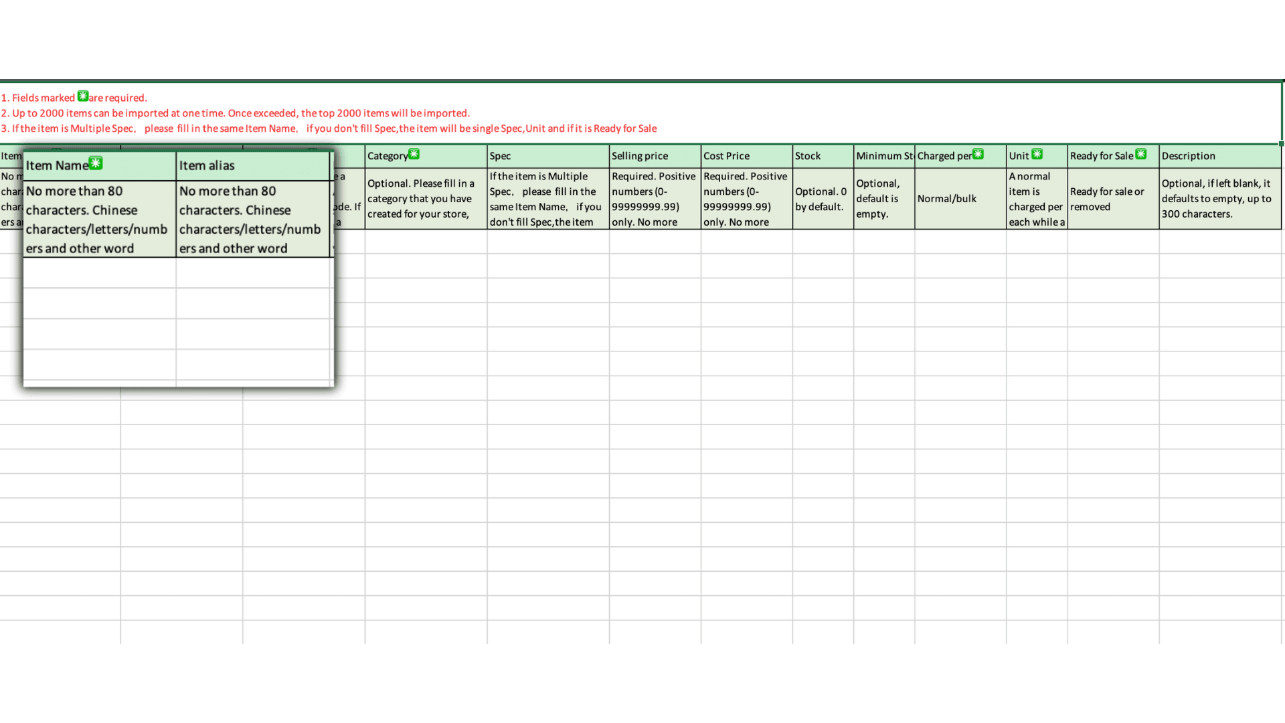Select the Cost Price header cell

point(746,156)
